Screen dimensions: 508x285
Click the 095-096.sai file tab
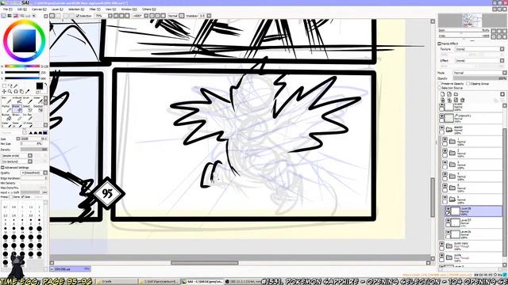click(71, 269)
